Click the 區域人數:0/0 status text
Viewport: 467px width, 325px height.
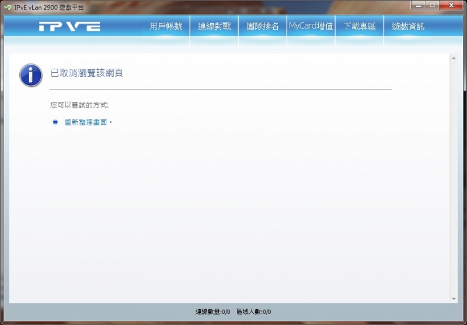coord(254,312)
